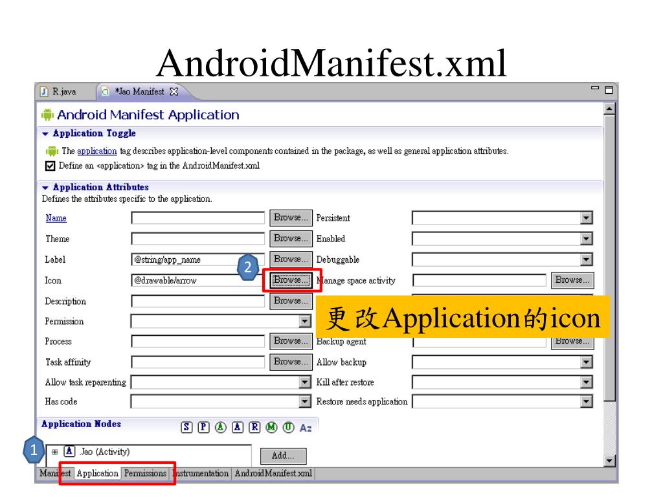Click the R receiver node filter icon
This screenshot has height=497, width=663.
click(254, 427)
